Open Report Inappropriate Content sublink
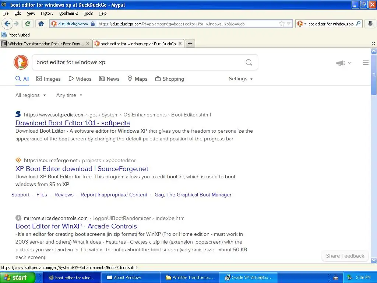Screen dimensions: 377x283 coord(114,195)
